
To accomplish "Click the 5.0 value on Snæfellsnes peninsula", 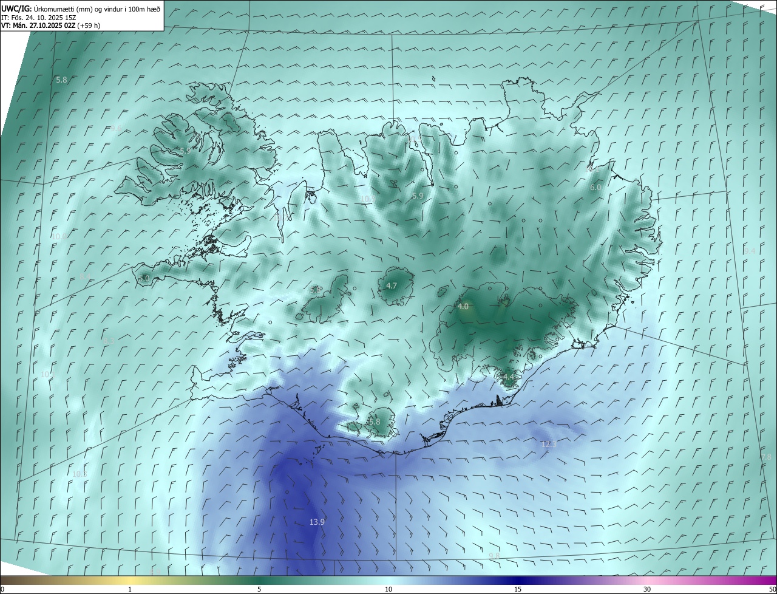I will click(x=144, y=278).
